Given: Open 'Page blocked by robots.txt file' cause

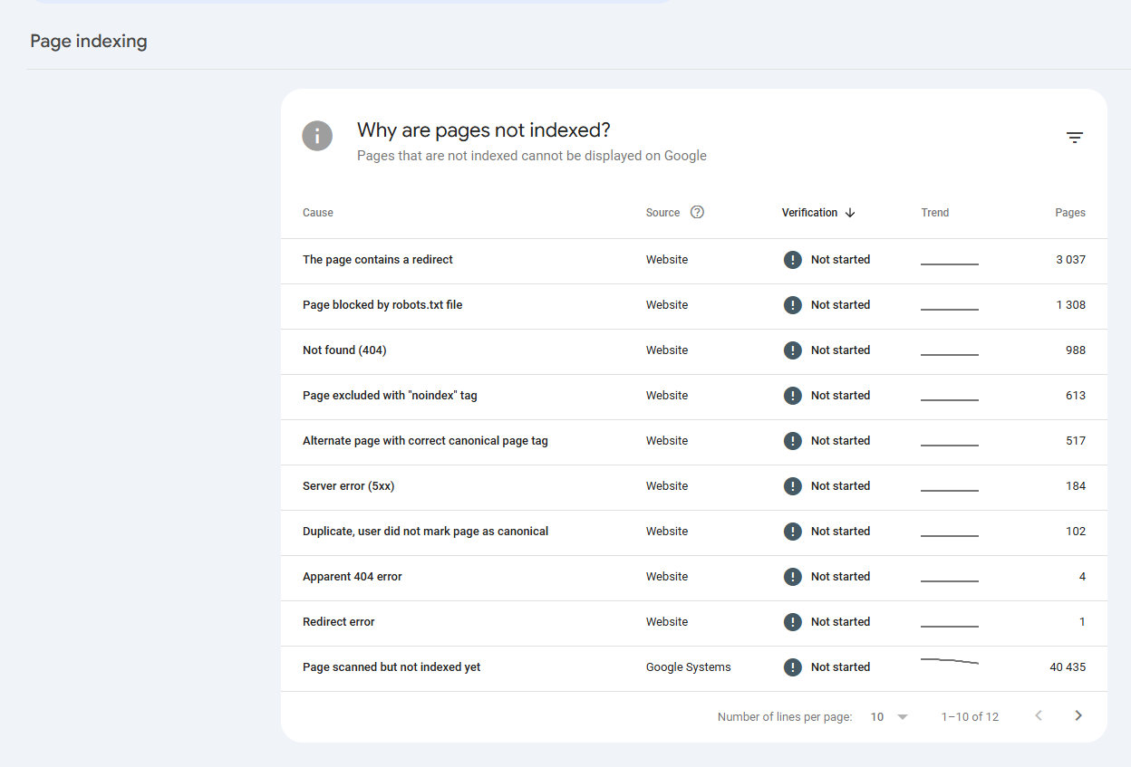Looking at the screenshot, I should pyautogui.click(x=382, y=305).
